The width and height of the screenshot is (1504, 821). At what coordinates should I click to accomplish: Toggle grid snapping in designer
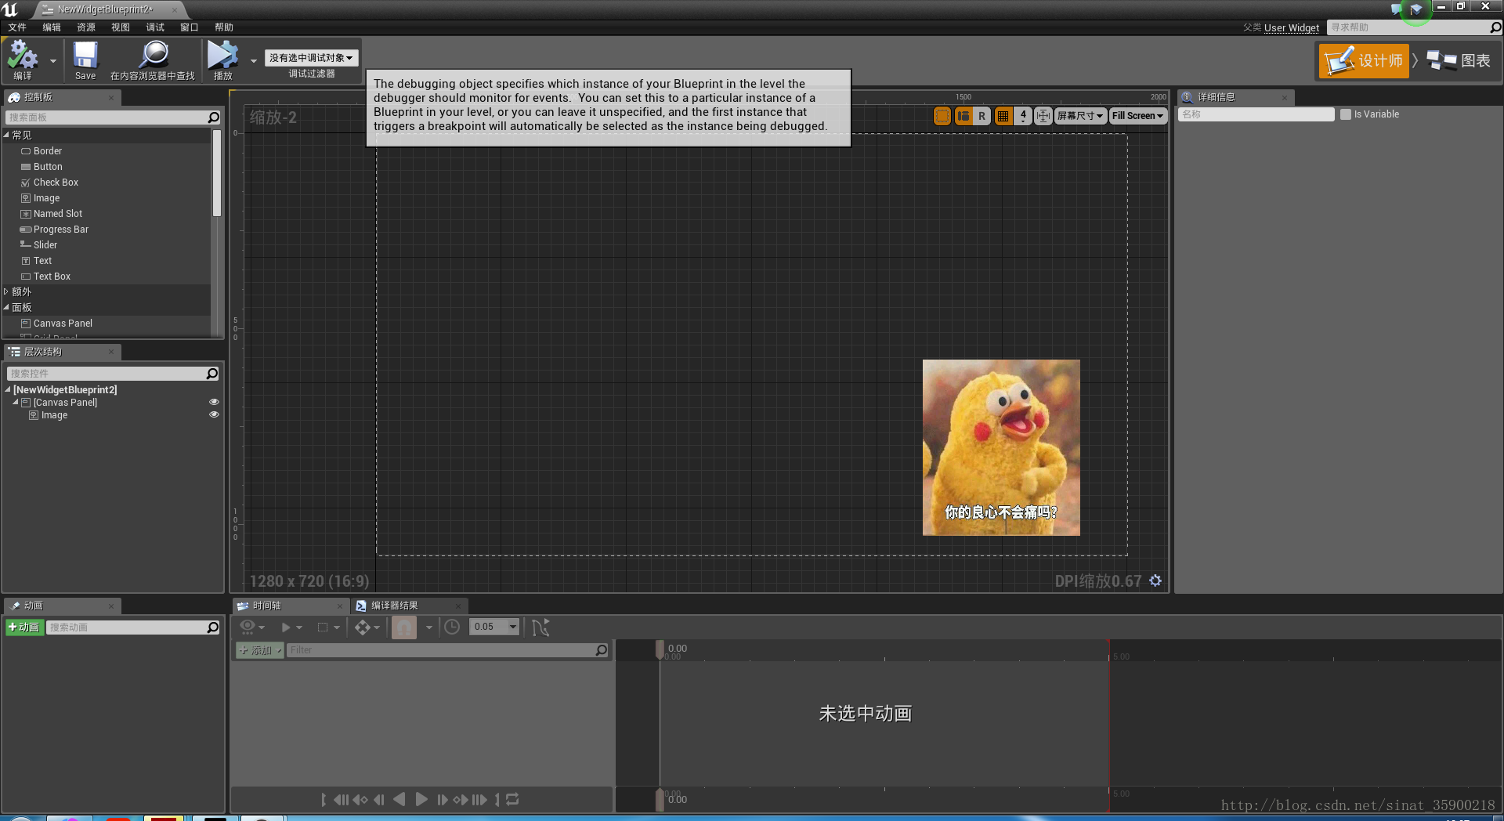tap(1003, 116)
